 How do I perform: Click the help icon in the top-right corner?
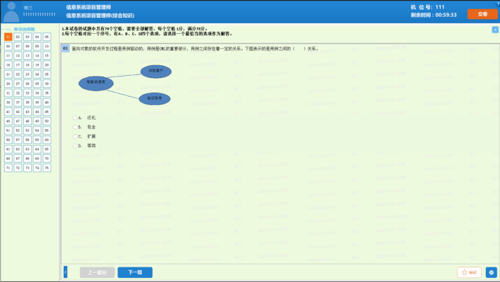496,3
